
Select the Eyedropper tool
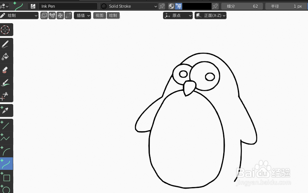coord(6,110)
